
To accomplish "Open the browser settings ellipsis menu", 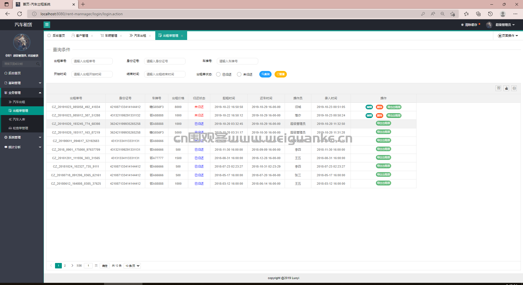I will 515,14.
